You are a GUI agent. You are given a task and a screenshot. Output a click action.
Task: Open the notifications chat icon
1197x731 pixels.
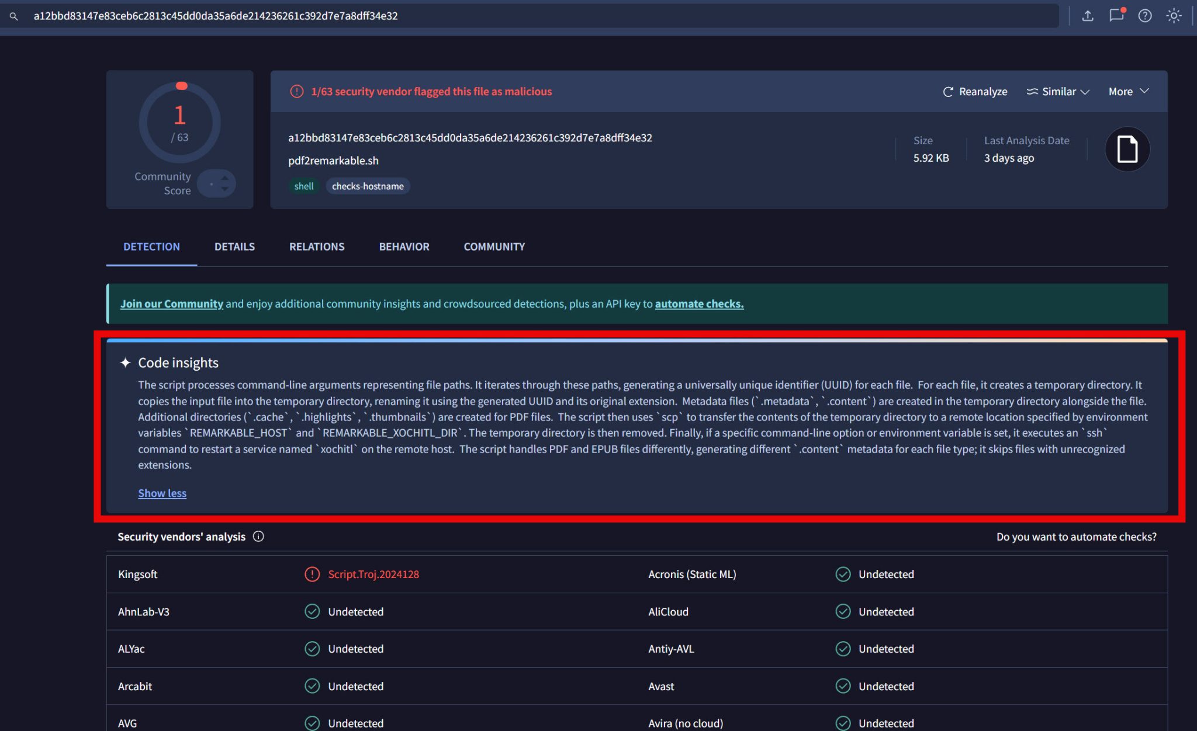1116,16
